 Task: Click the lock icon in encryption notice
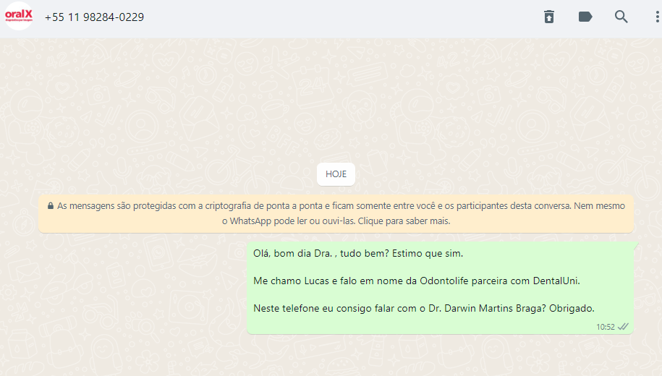pyautogui.click(x=51, y=206)
